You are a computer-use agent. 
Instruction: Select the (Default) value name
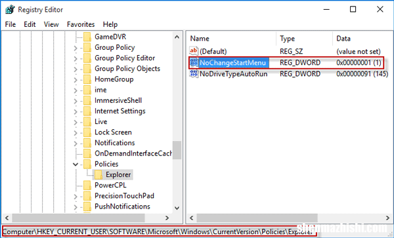[x=213, y=51]
